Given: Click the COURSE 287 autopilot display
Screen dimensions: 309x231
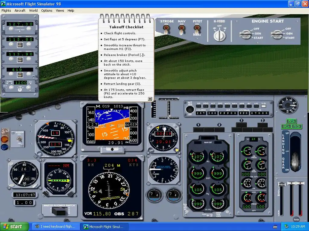Looking at the screenshot, I should coord(201,113).
